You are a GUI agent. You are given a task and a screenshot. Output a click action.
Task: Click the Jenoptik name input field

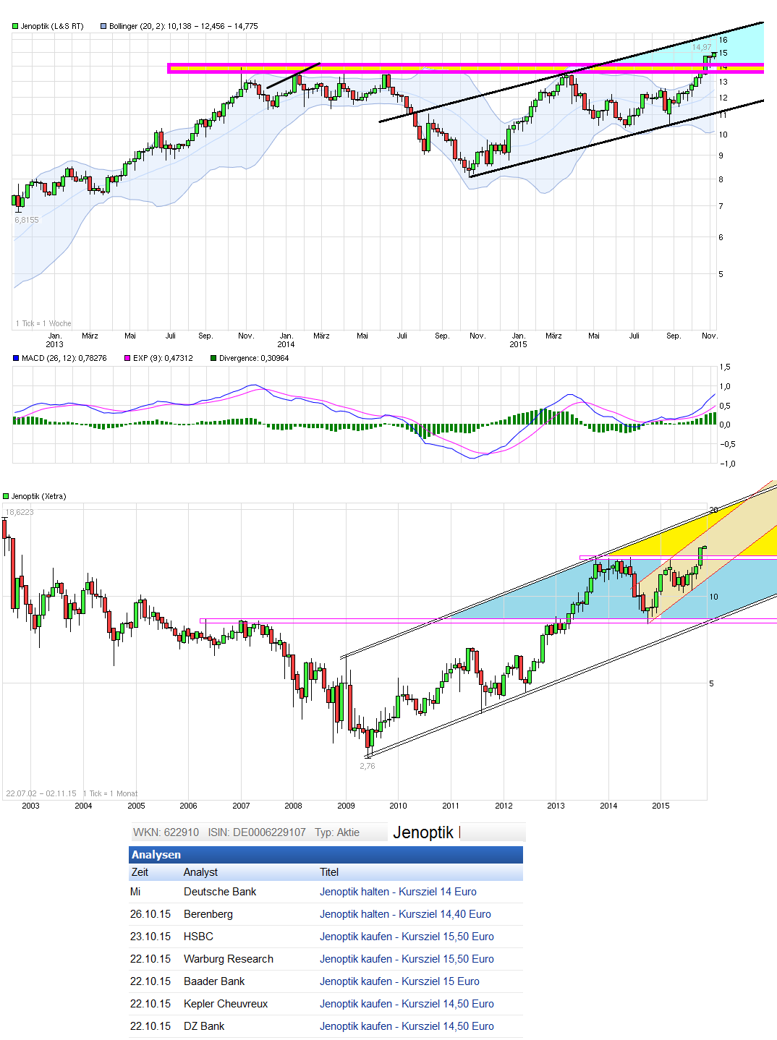tap(457, 832)
